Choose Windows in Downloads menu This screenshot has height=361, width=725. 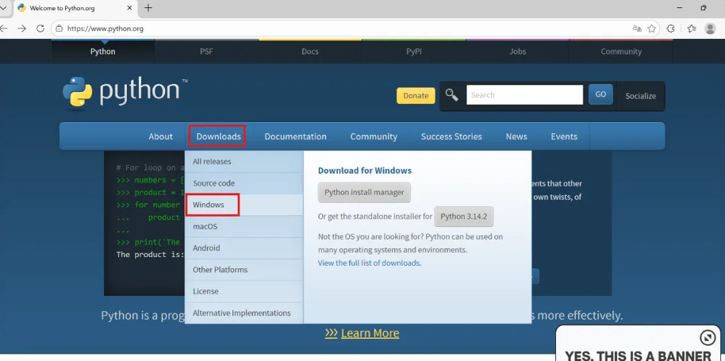click(x=244, y=205)
